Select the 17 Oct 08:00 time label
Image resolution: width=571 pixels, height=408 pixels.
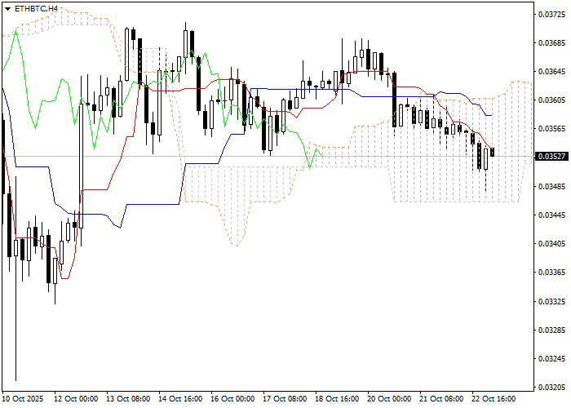[285, 399]
